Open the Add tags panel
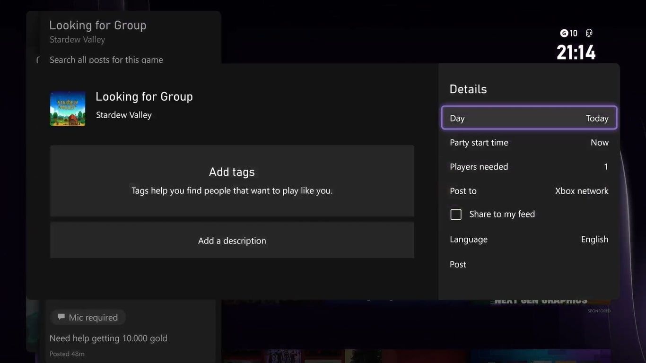646x363 pixels. pos(232,181)
